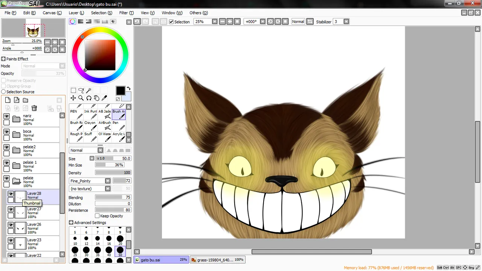This screenshot has width=482, height=271.
Task: Select the move tool
Action: point(73,98)
